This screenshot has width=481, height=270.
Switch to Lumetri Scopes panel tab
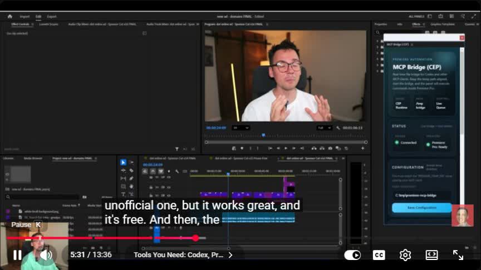click(x=48, y=24)
